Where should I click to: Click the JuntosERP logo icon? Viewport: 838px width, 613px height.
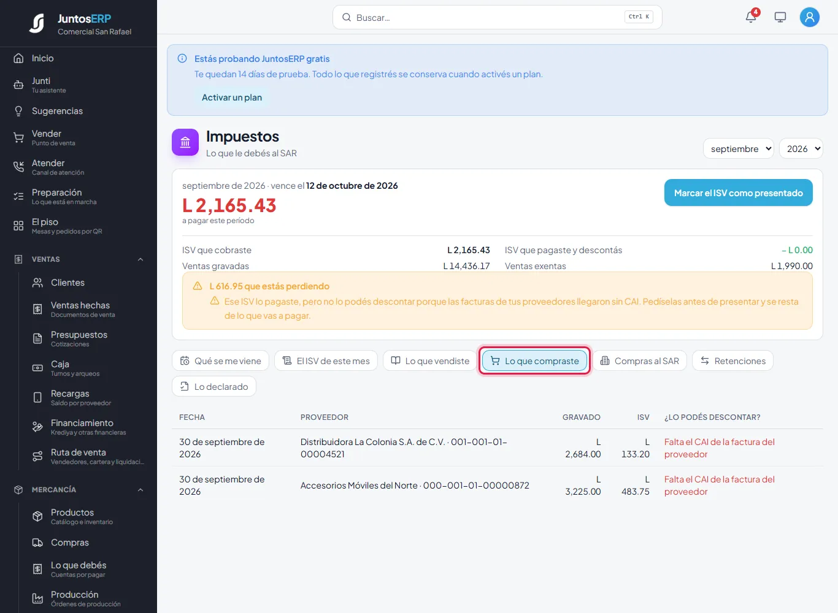point(37,24)
